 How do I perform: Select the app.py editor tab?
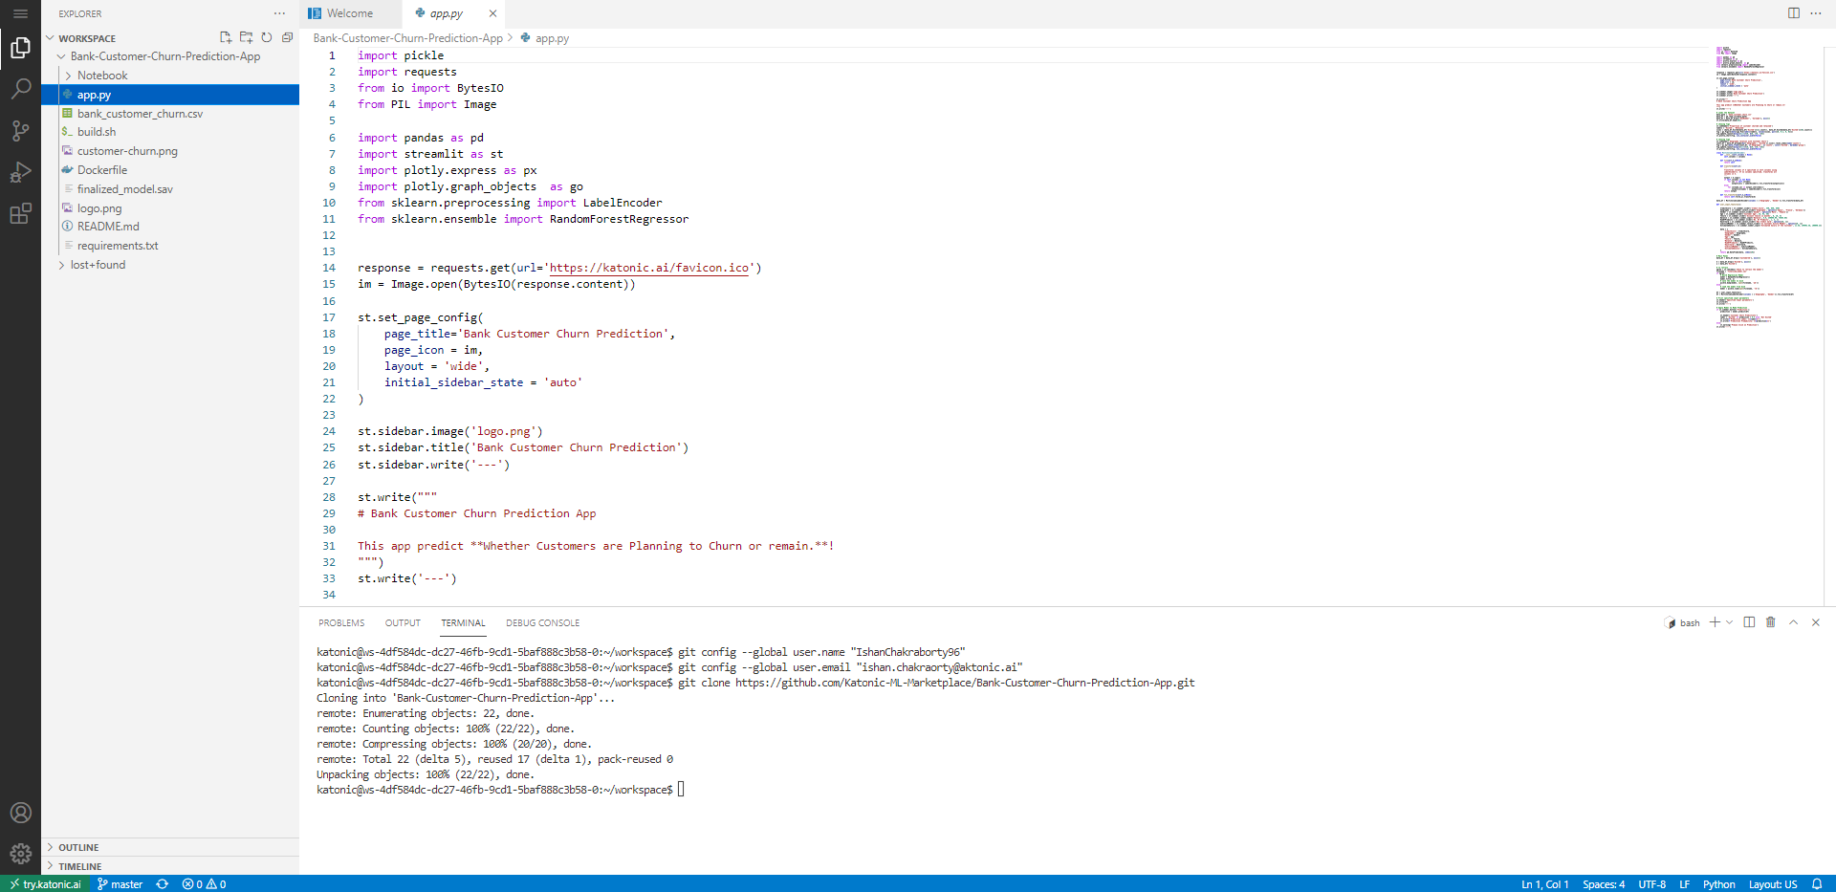446,13
